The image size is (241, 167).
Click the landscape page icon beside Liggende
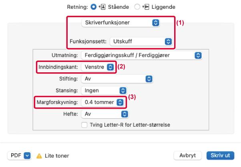pos(146,7)
